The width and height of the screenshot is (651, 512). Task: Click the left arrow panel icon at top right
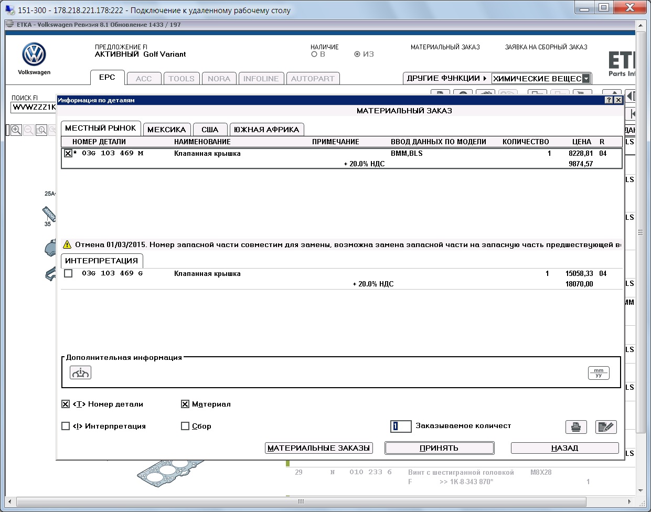tap(631, 96)
